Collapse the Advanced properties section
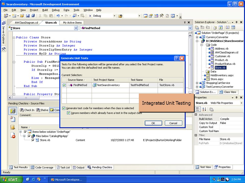 tap(196, 115)
